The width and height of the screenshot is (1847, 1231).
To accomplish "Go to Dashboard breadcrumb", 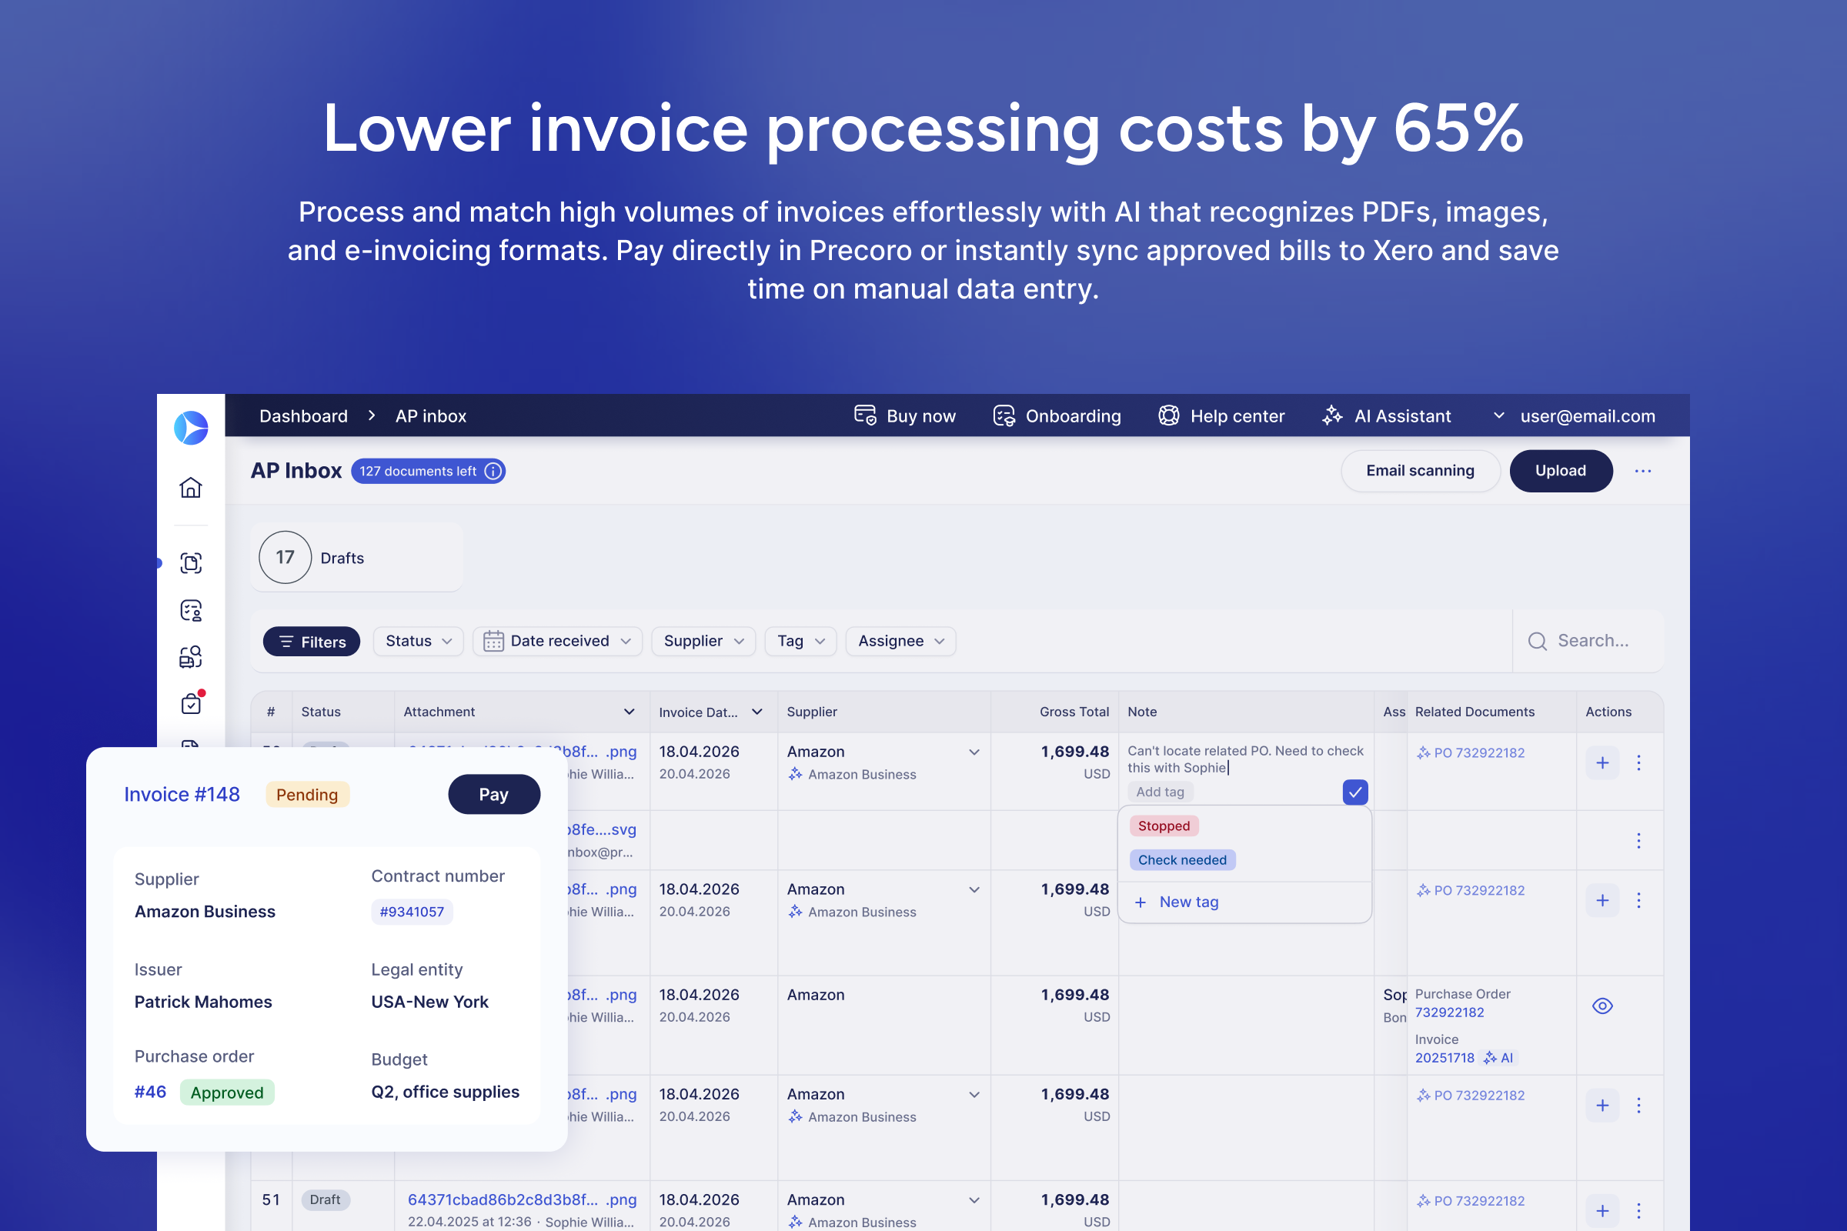I will click(x=303, y=415).
